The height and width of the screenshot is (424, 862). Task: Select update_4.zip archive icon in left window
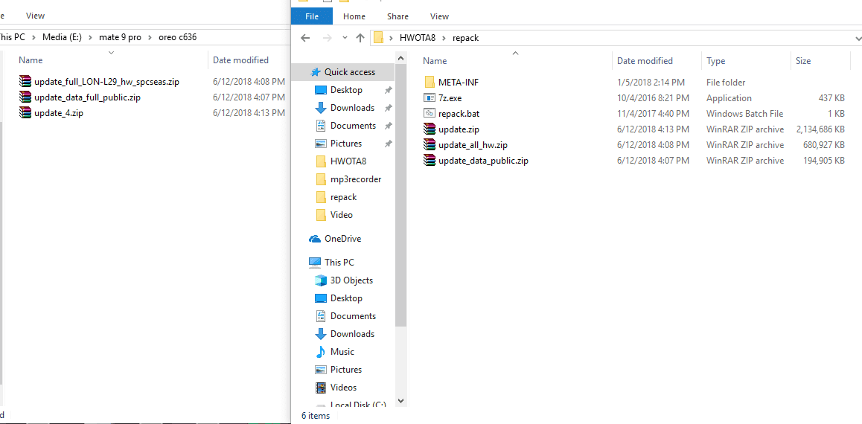[25, 113]
